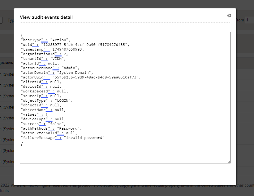Select the page number field showing 1
254x196 pixels.
tap(249, 20)
